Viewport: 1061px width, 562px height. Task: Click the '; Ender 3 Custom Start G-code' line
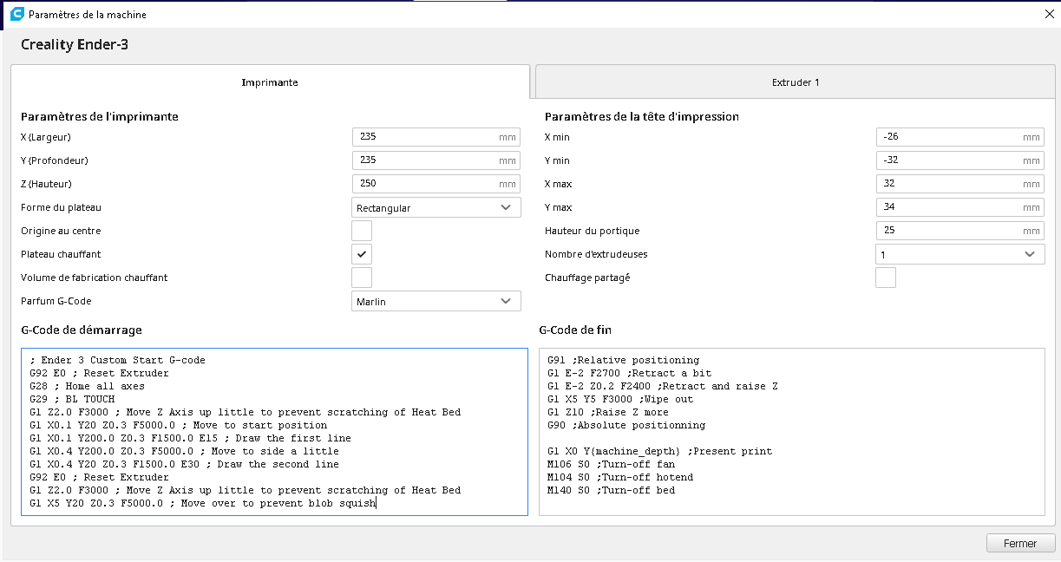click(x=117, y=360)
